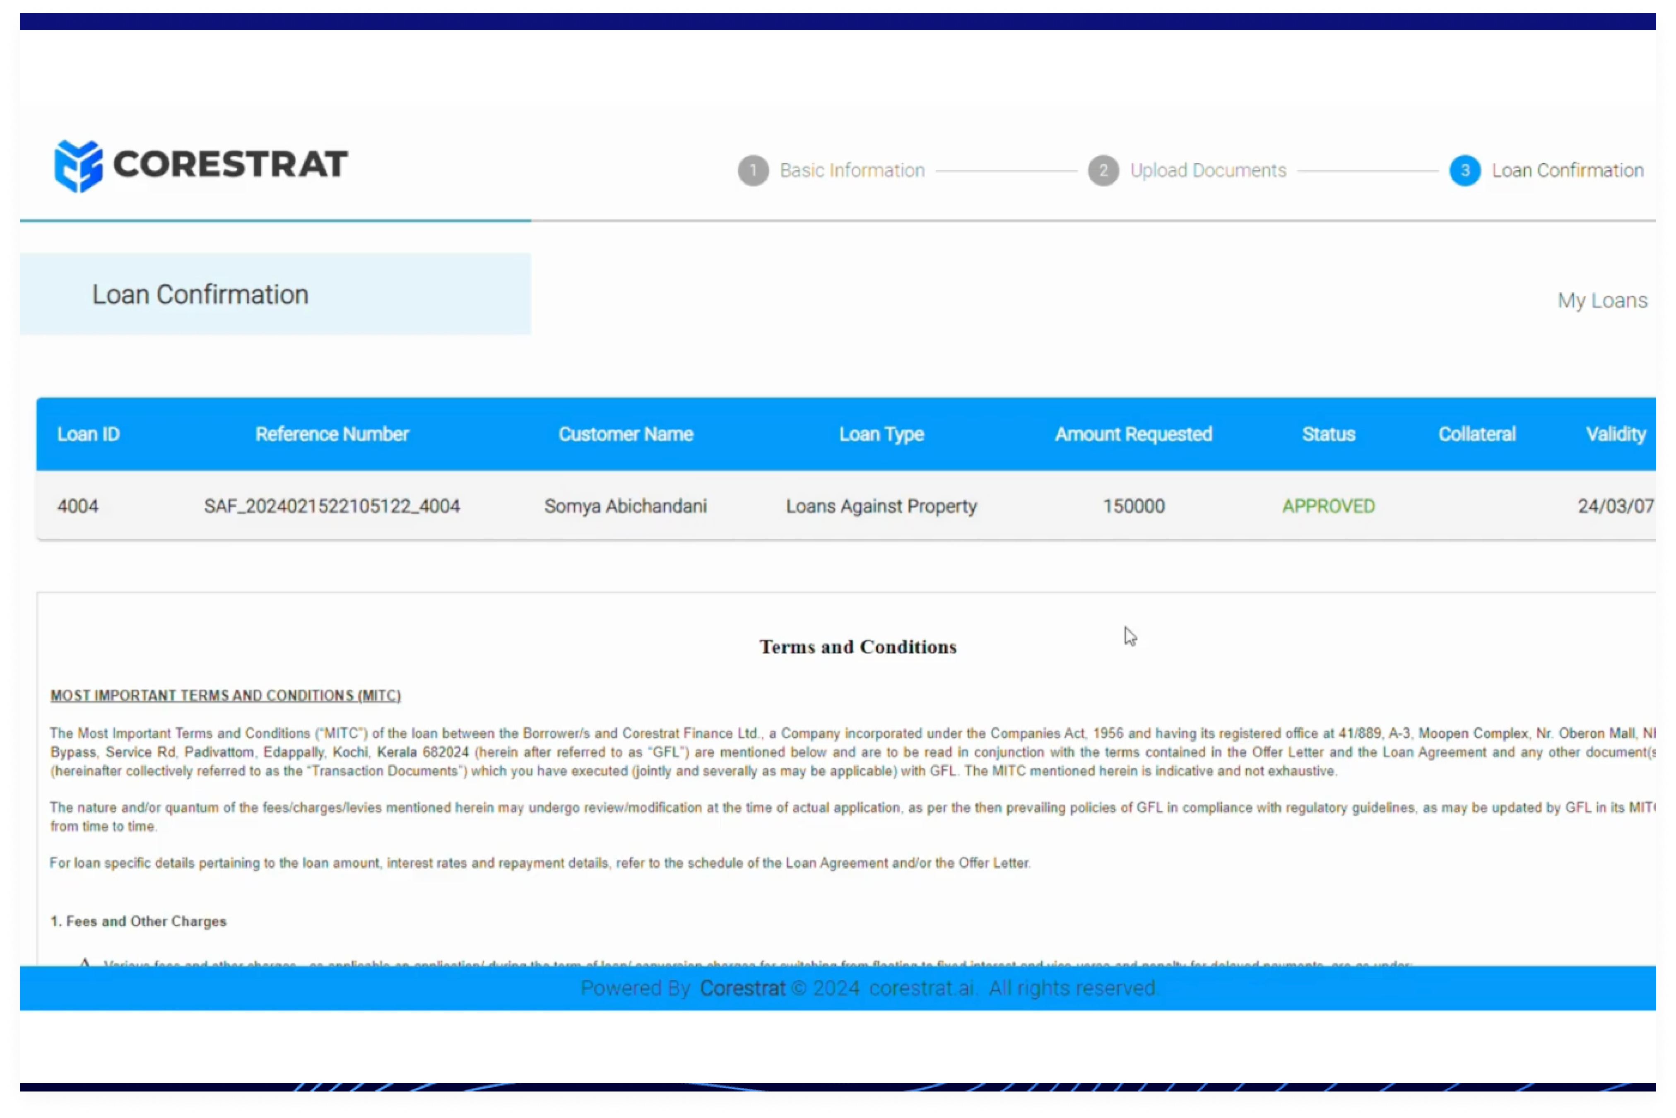Click the Corestrat cube logo icon
Image resolution: width=1676 pixels, height=1118 pixels.
pos(78,165)
